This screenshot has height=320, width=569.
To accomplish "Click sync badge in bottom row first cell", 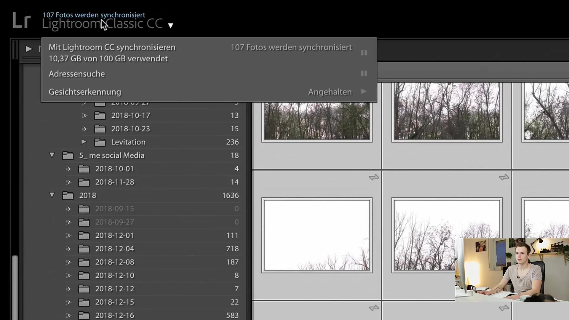I will pyautogui.click(x=374, y=308).
